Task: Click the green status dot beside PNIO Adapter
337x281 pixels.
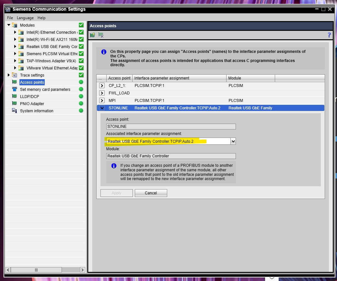Action: pos(81,103)
